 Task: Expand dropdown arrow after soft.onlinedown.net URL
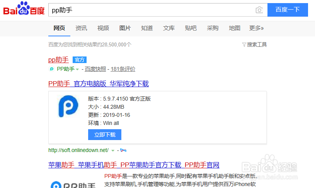(113, 150)
